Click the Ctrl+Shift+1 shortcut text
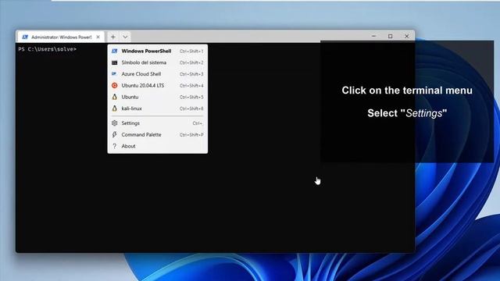 [x=191, y=51]
